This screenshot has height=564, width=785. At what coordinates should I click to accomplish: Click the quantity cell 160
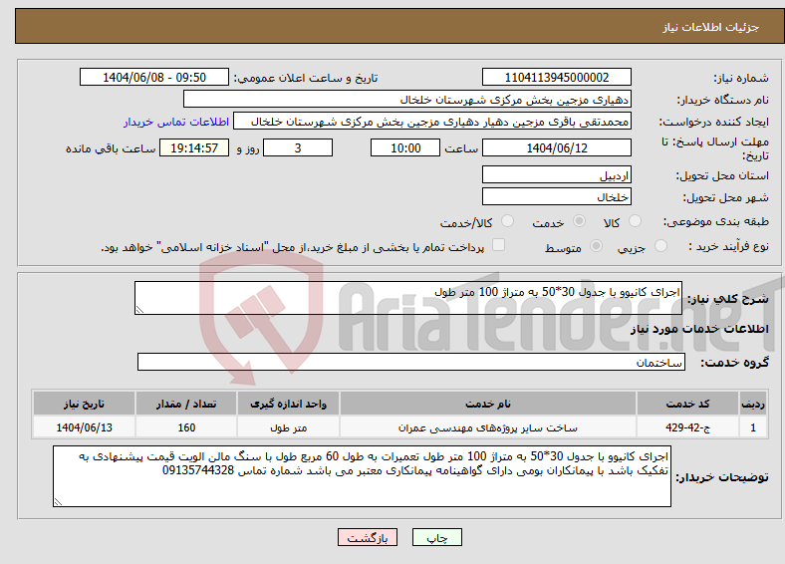pos(186,427)
